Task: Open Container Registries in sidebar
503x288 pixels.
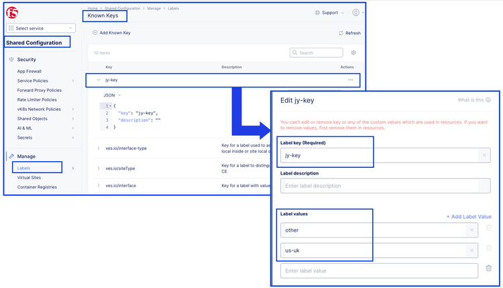Action: click(x=37, y=187)
